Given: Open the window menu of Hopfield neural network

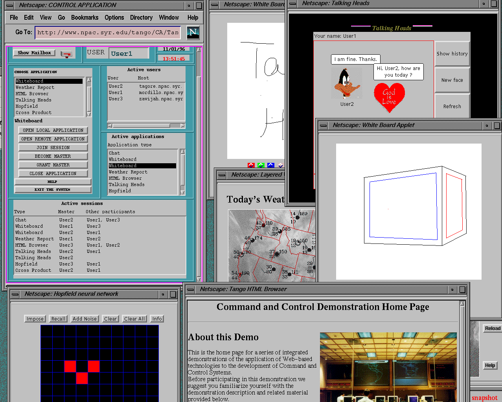Looking at the screenshot, I should coord(15,294).
